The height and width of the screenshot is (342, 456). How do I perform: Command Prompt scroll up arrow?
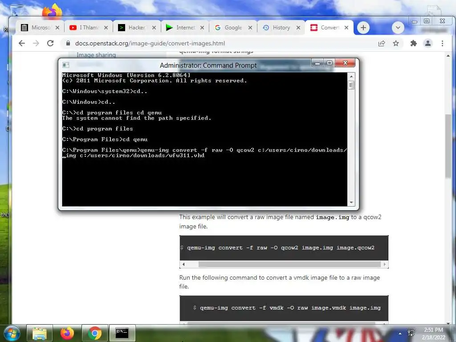(351, 77)
